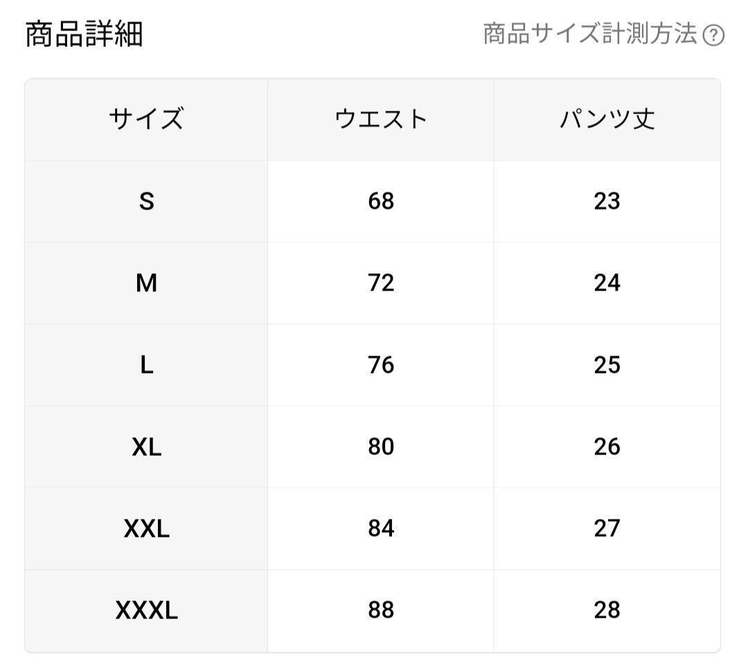The image size is (748, 662).
Task: Click waist value 88 cell
Action: (x=381, y=610)
